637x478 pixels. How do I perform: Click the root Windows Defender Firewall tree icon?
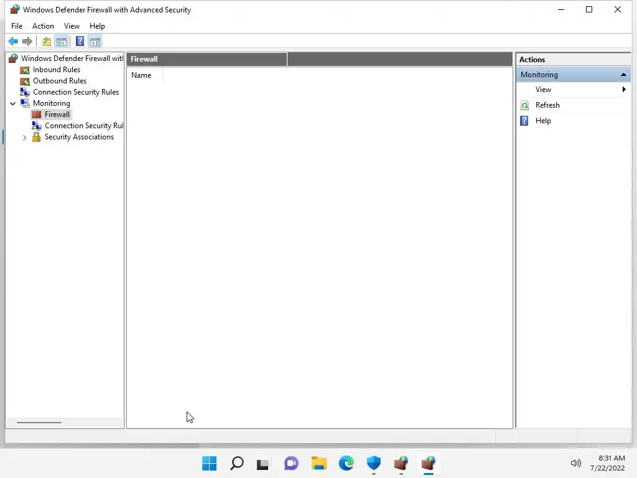(14, 59)
